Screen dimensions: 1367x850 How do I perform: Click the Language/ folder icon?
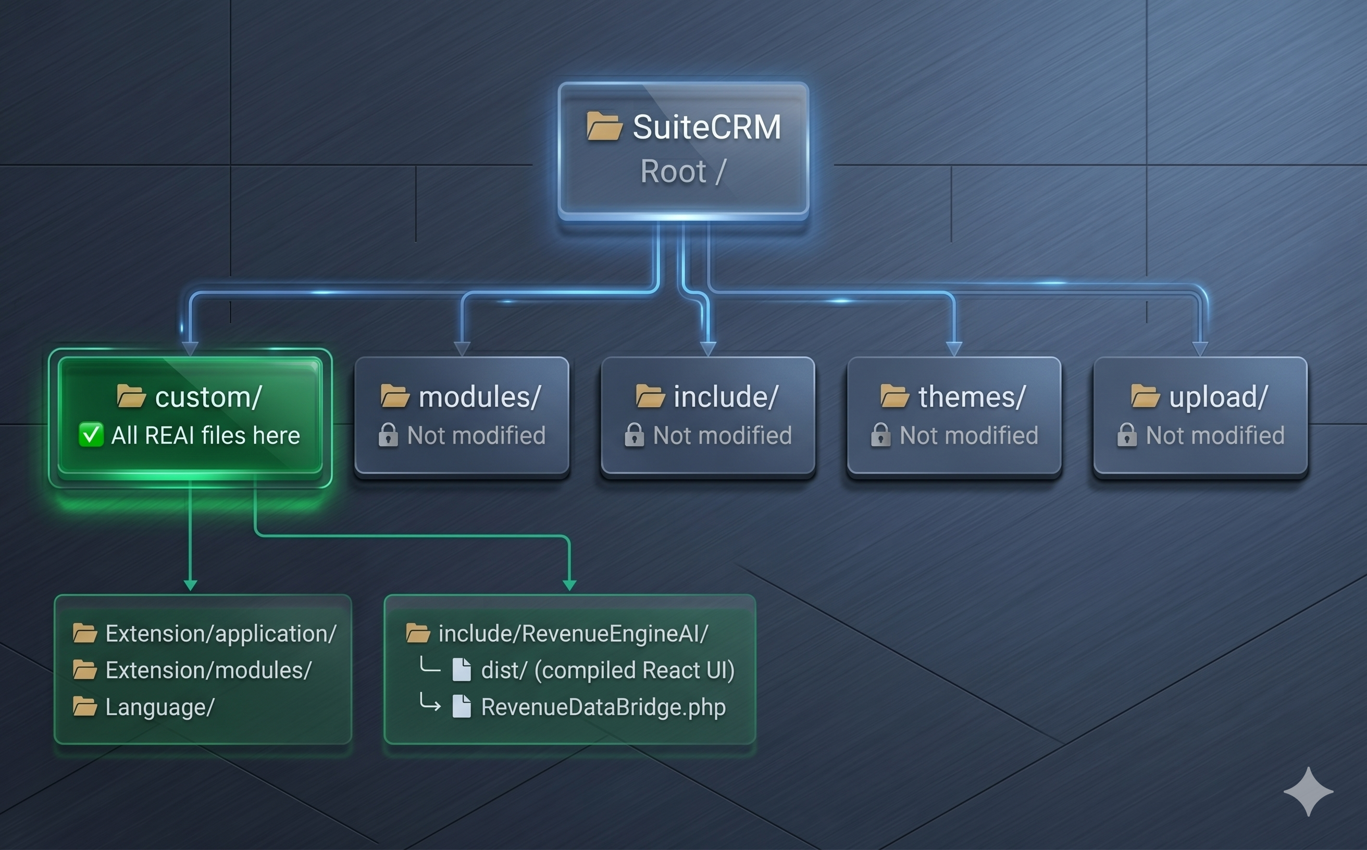[x=85, y=706]
